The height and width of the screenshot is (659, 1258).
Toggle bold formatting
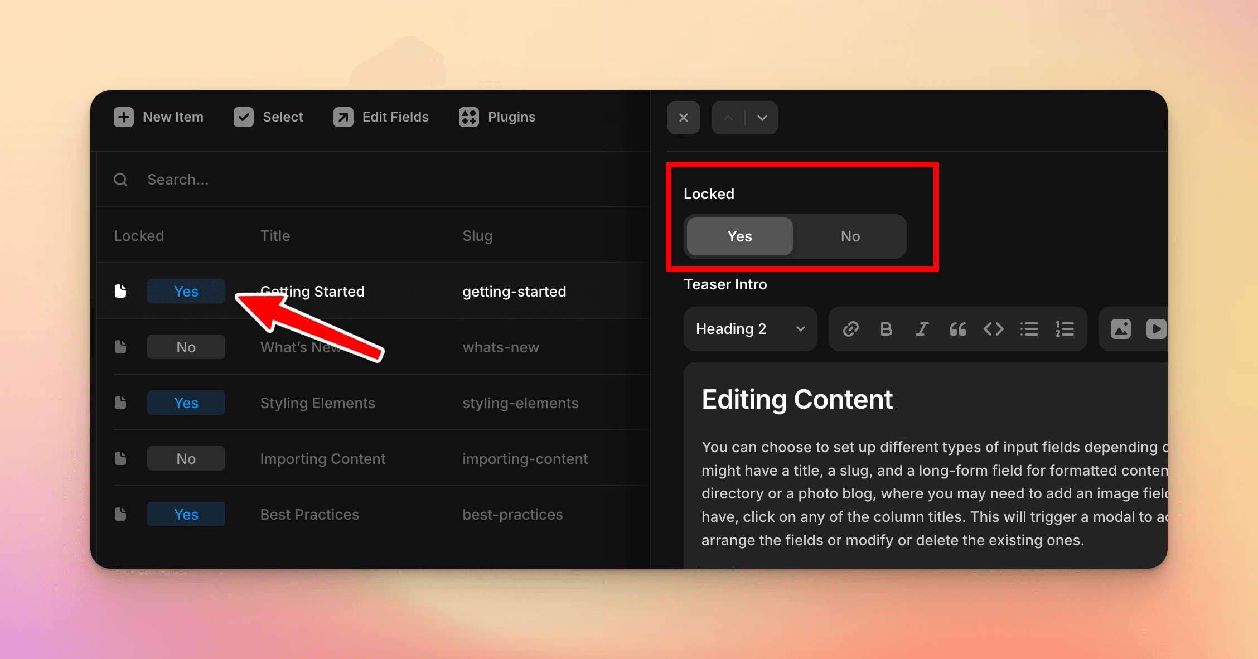pyautogui.click(x=886, y=329)
